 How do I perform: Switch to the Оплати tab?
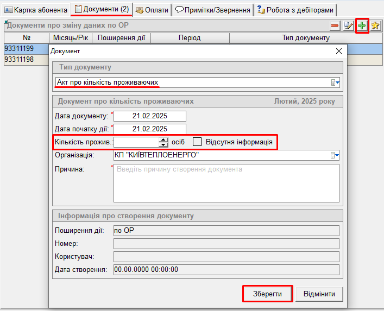(x=152, y=10)
